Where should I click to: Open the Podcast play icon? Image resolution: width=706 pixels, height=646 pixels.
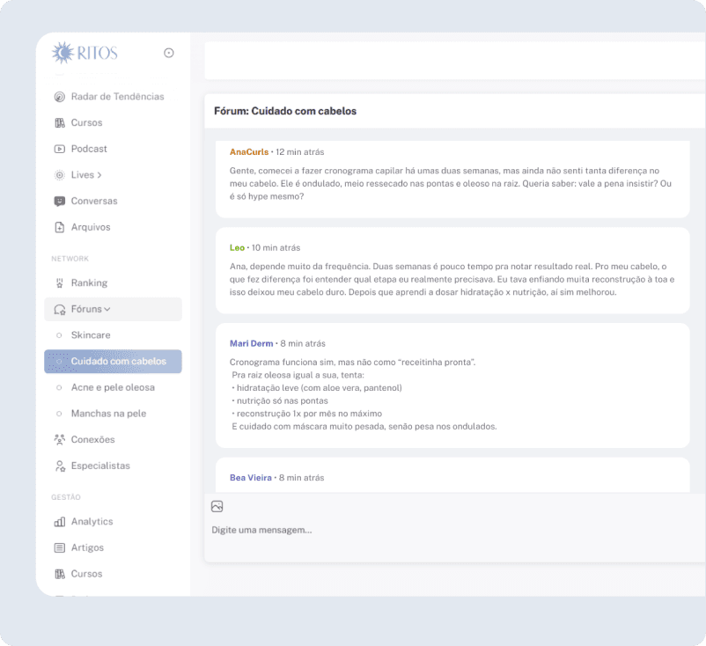(x=60, y=149)
